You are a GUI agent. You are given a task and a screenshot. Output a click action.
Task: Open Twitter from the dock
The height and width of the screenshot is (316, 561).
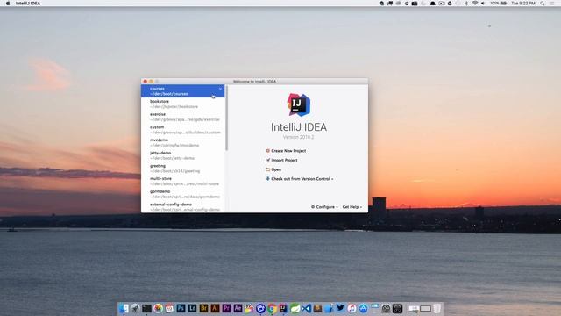tap(341, 308)
